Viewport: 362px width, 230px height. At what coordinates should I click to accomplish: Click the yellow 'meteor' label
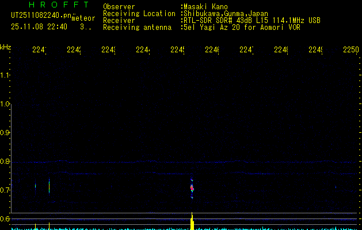click(83, 18)
